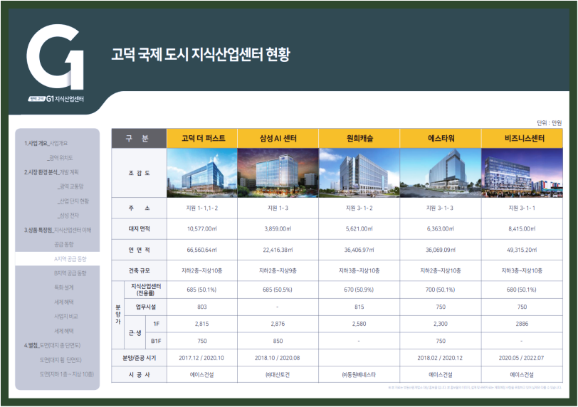Go to 3.상품 특장점_지식산업센터 이해
The image size is (578, 407).
(x=58, y=230)
